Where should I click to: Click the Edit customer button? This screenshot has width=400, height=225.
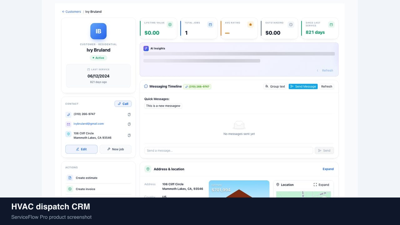point(81,149)
